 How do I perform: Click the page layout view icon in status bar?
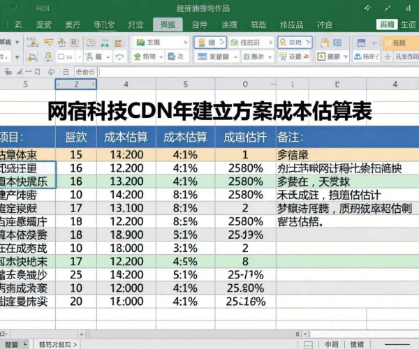pos(309,345)
